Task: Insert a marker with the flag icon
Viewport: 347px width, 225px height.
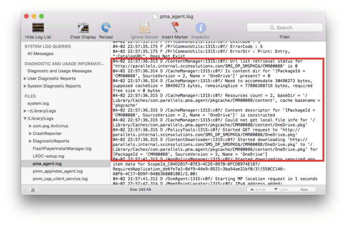Action: (175, 27)
